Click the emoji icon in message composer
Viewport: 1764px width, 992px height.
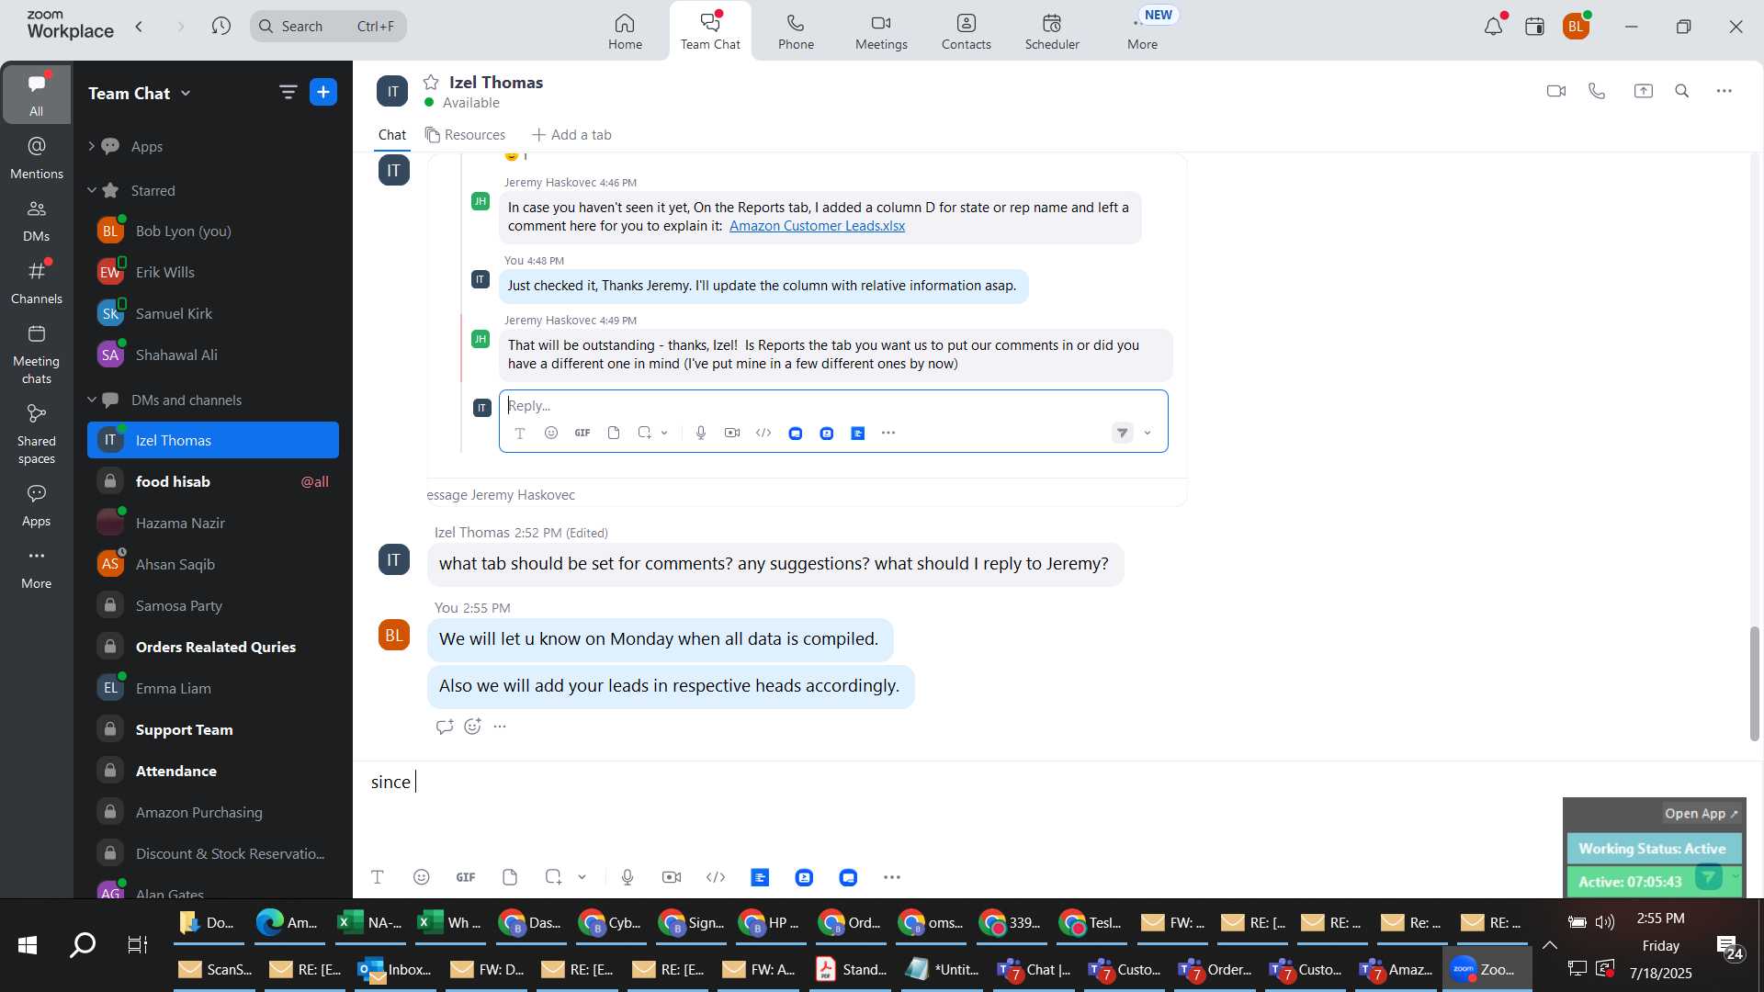point(422,877)
